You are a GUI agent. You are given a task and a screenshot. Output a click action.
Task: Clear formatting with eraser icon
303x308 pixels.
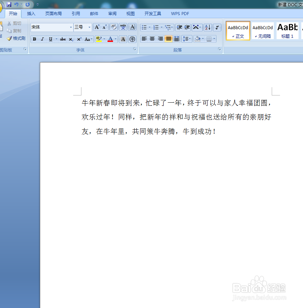point(114,27)
